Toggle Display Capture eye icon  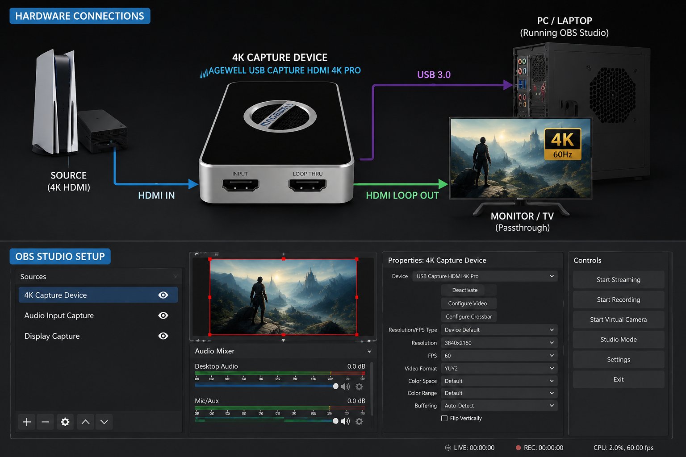click(163, 336)
